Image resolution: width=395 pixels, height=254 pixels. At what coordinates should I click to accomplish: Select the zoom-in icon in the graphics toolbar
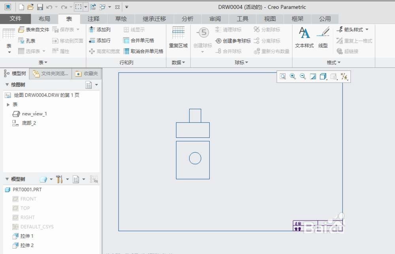293,76
